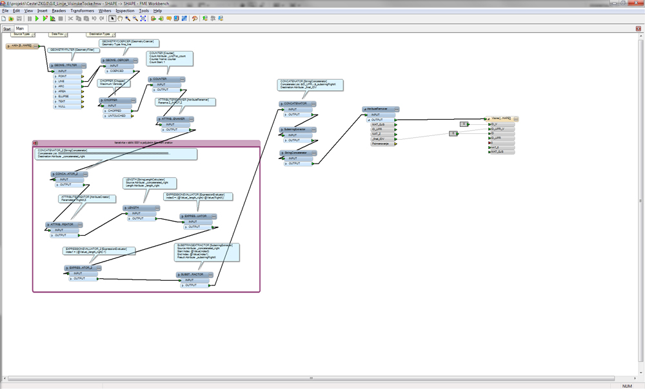Open properties of the Visine writer feature type
Image resolution: width=645 pixels, height=389 pixels.
516,119
